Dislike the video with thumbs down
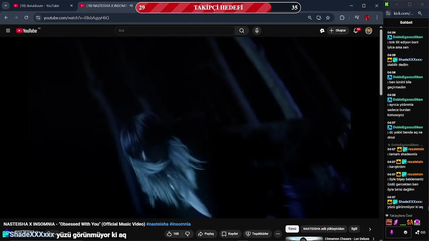 [x=188, y=234]
